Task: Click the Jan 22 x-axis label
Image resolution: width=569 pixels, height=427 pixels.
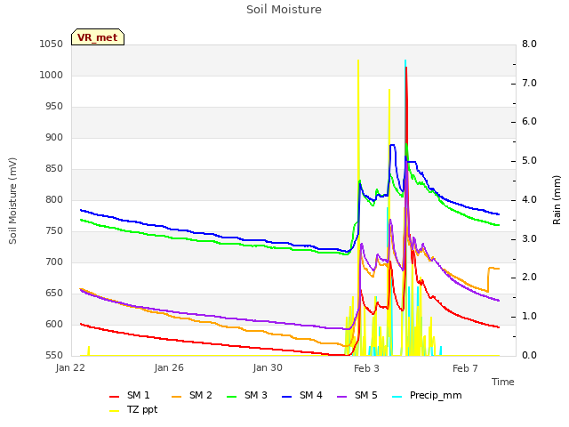Action: pos(70,367)
